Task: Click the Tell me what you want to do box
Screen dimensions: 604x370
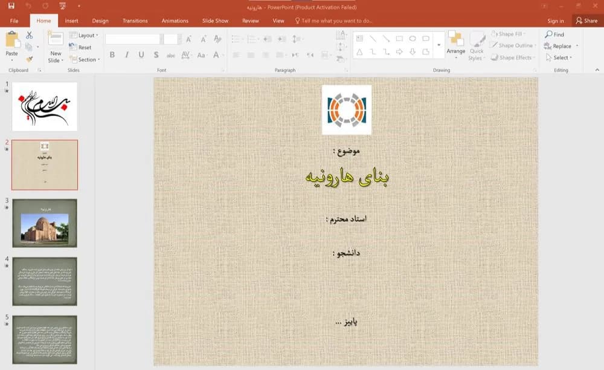Action: tap(333, 21)
